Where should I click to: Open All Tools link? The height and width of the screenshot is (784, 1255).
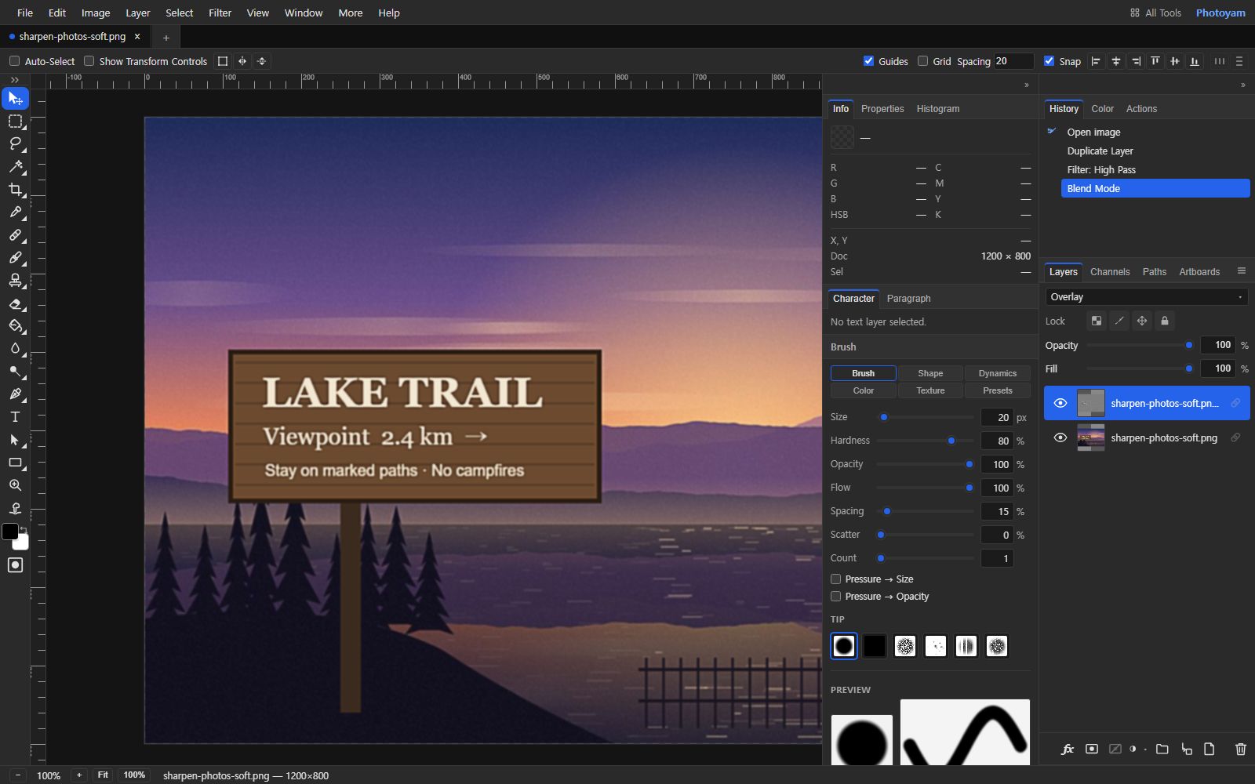tap(1155, 13)
